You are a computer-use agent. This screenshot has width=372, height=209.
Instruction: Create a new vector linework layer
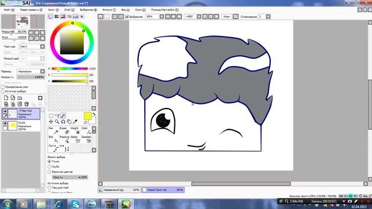tap(13, 98)
